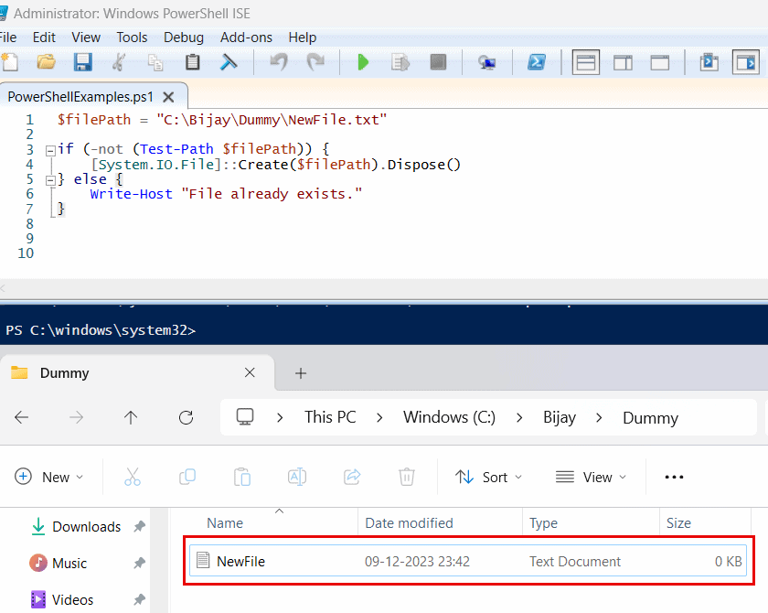Screen dimensions: 768x613
Task: Click the Explorer Rename icon
Action: coord(297,477)
